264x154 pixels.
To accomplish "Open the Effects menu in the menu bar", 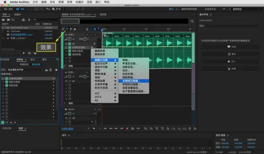I will 70,2.
